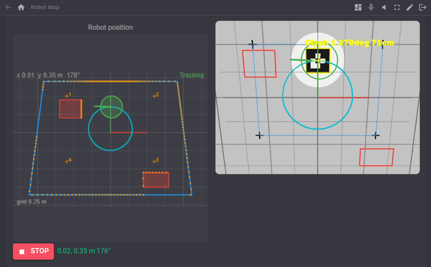Image resolution: width=431 pixels, height=267 pixels.
Task: Click the 'grid 0.25 m' label
Action: (x=31, y=202)
